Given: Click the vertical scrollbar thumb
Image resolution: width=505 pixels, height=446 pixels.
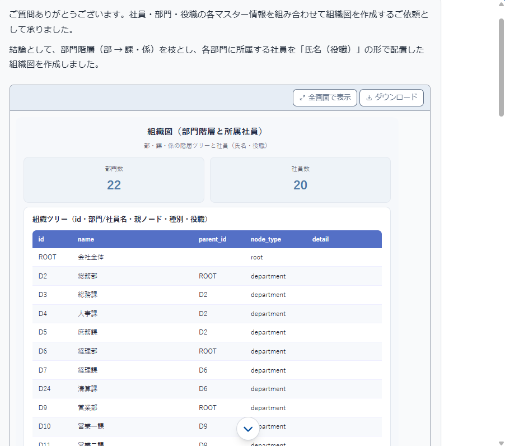Looking at the screenshot, I should pos(501,67).
